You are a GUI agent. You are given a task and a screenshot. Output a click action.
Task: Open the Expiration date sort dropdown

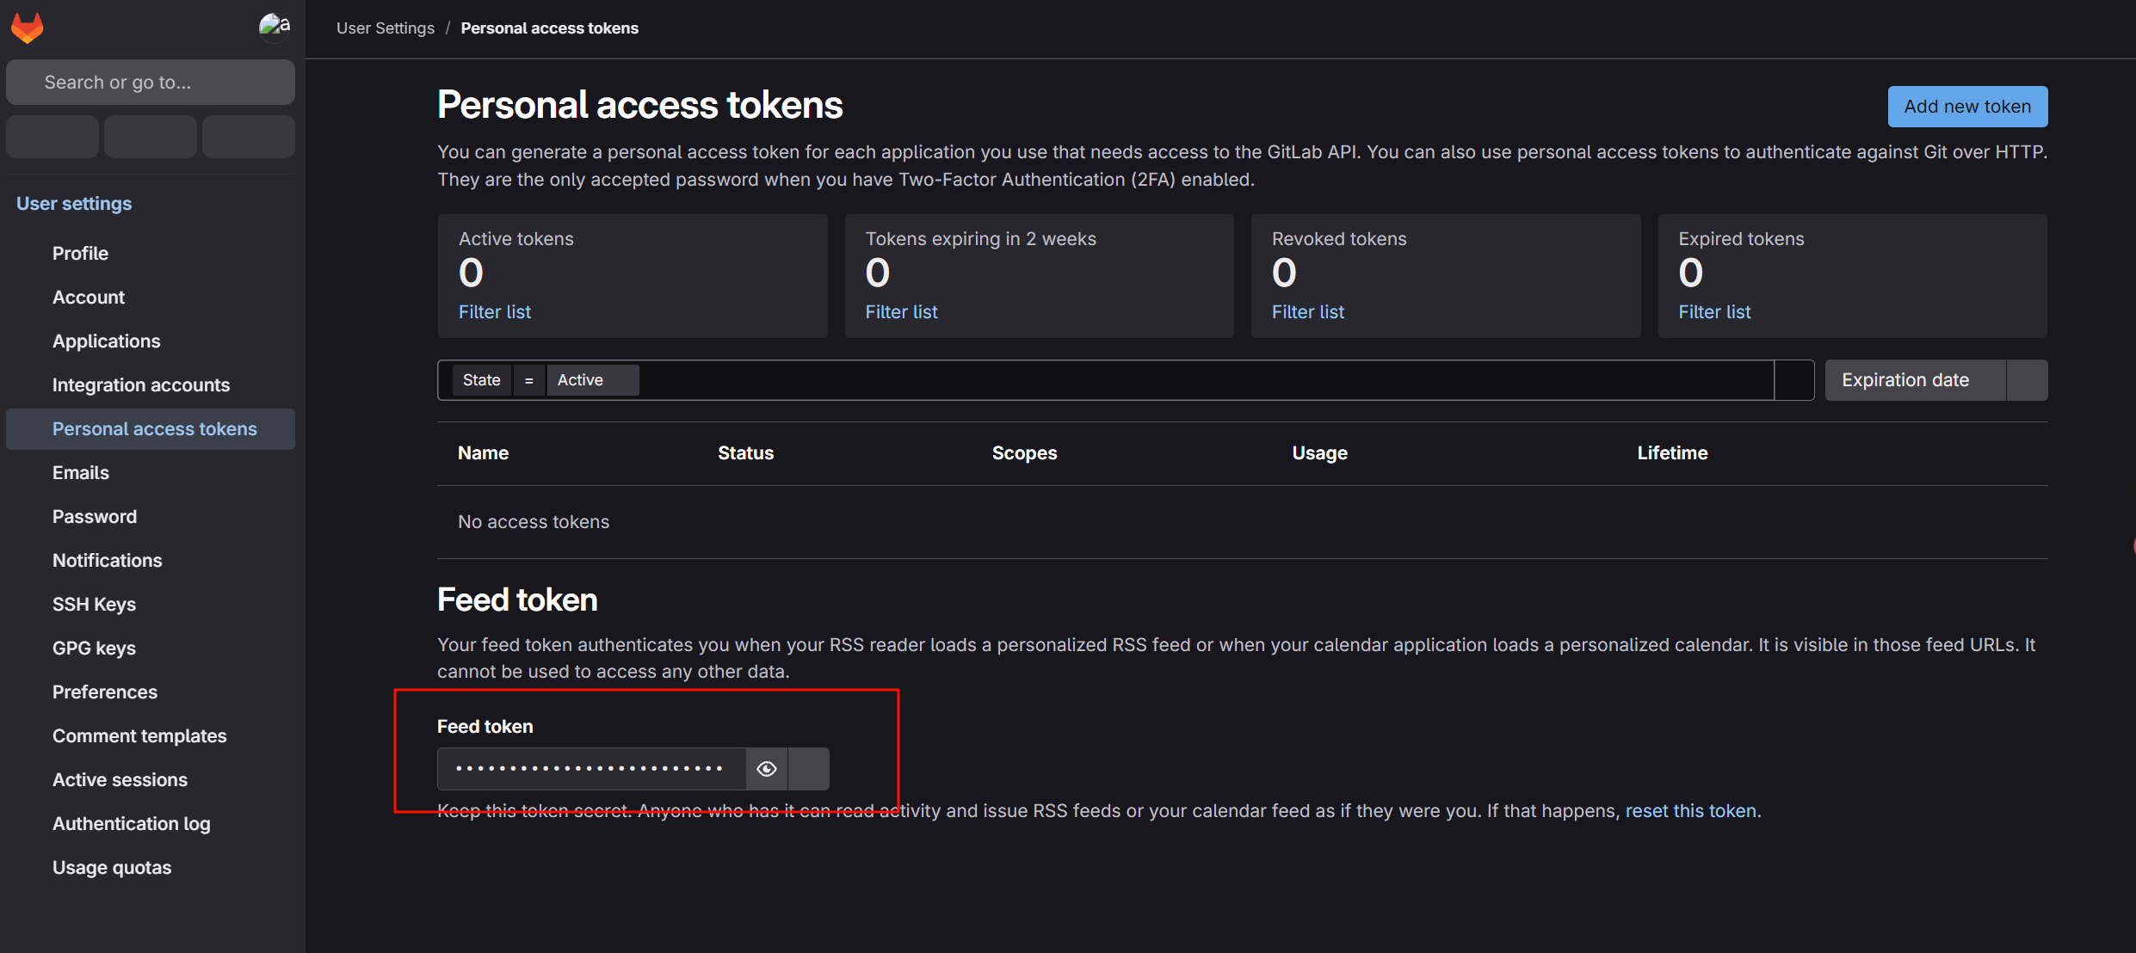[1915, 380]
